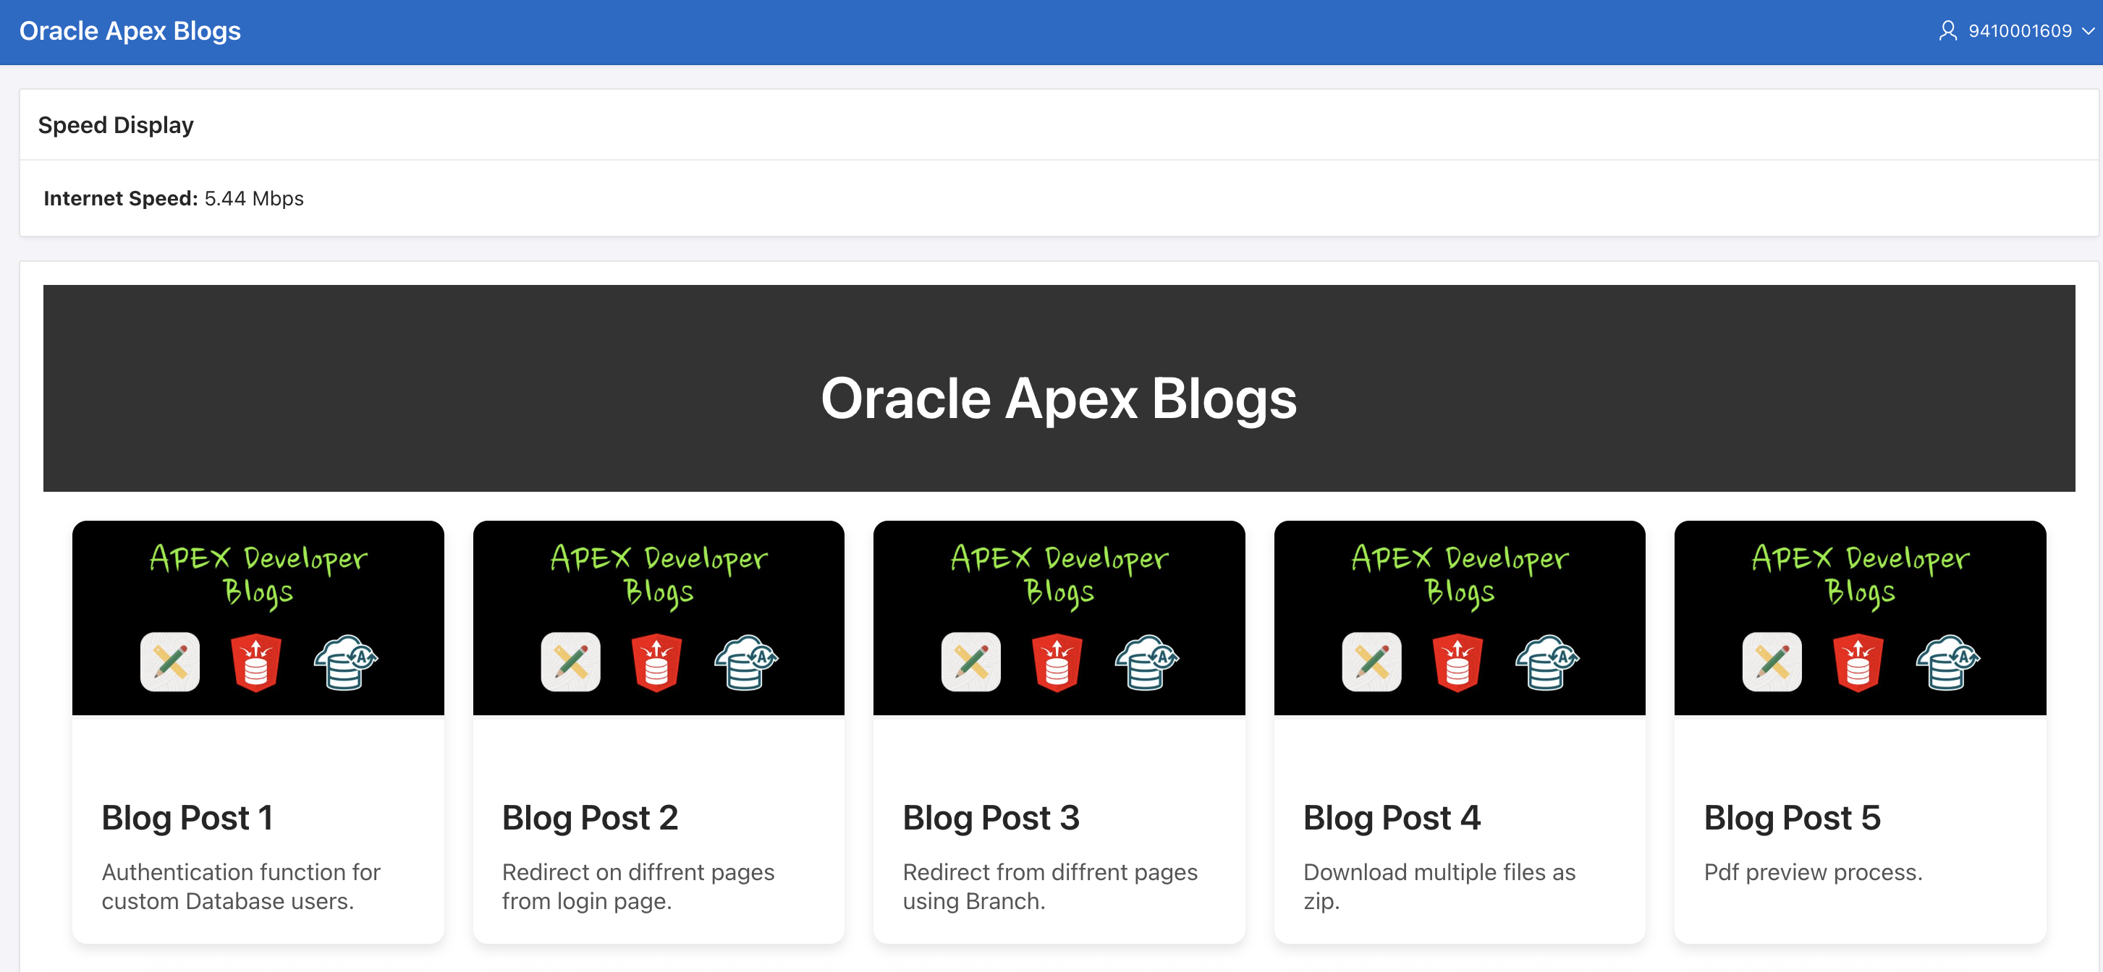Expand the 9410001609 user menu chevron
The height and width of the screenshot is (972, 2103).
2088,31
